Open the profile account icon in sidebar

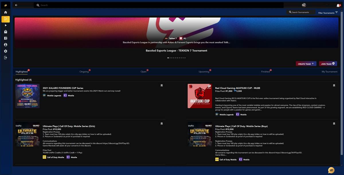tap(5, 45)
